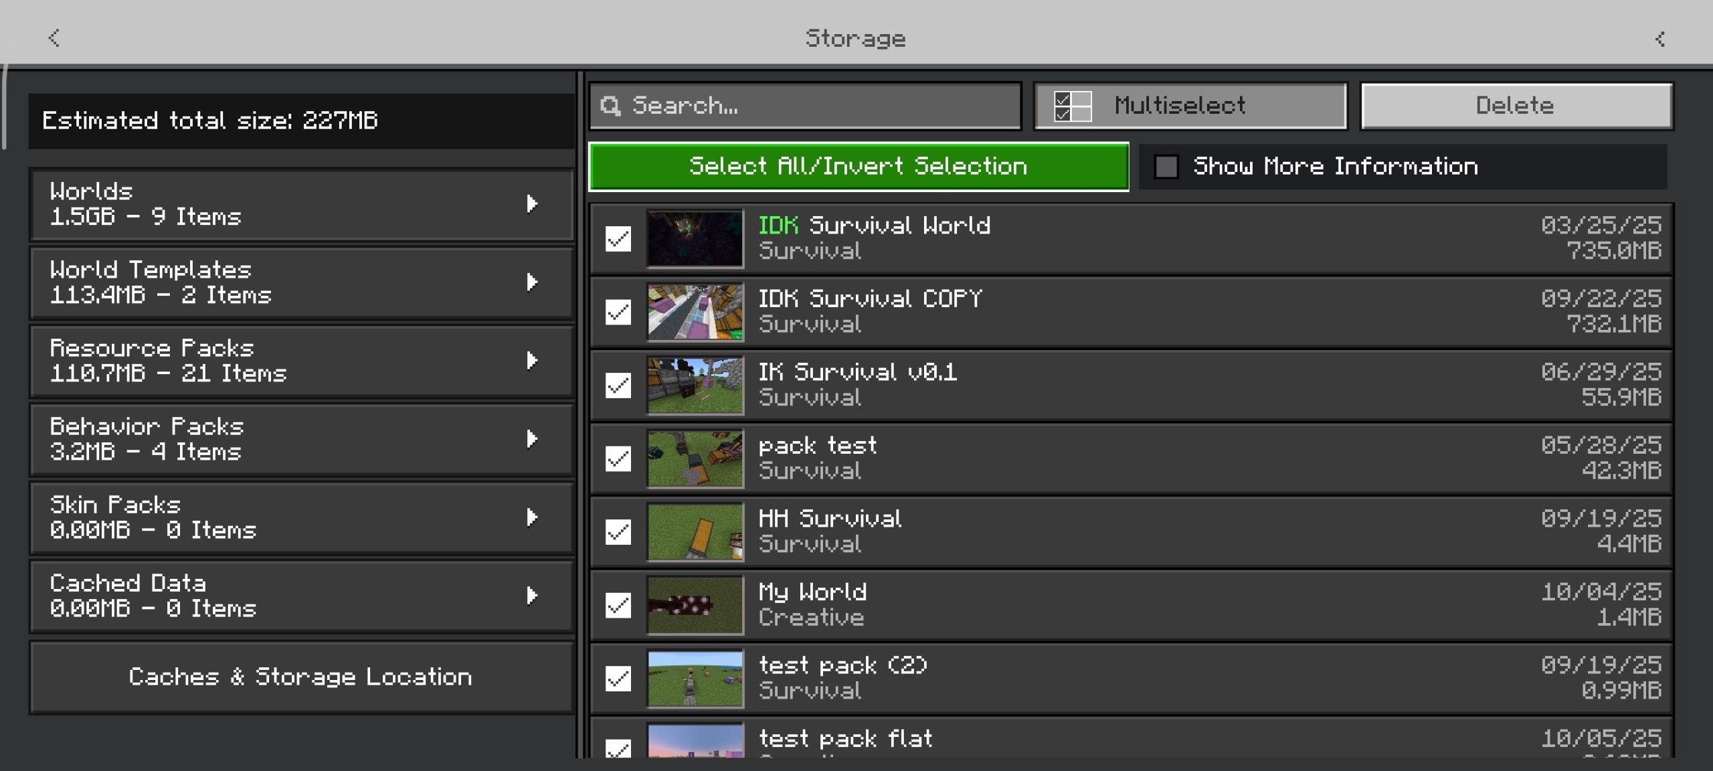
Task: Click the top-right chevron icon
Action: pos(1660,39)
